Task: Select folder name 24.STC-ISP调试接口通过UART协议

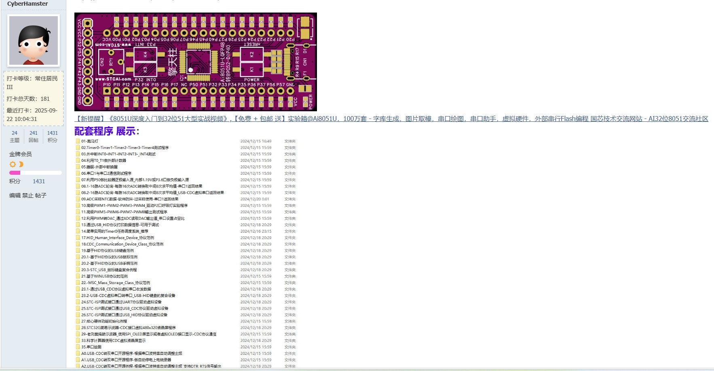Action: click(x=121, y=302)
